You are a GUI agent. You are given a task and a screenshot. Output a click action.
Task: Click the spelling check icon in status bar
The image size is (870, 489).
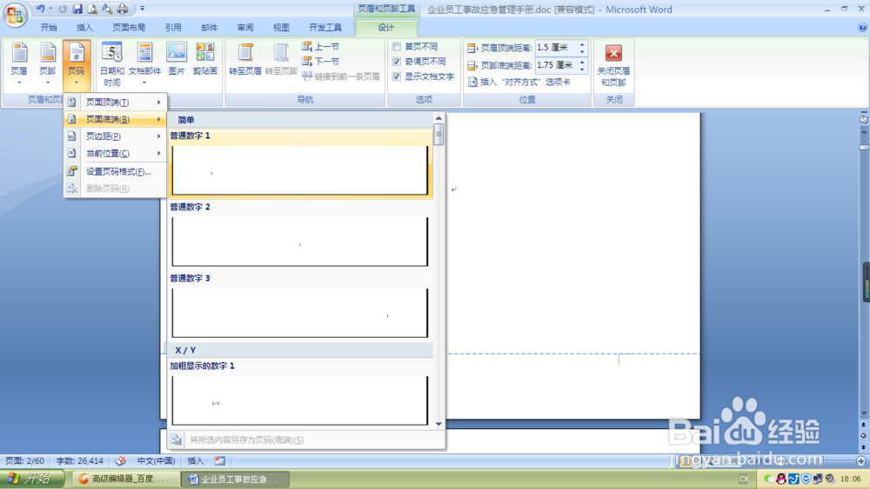(x=120, y=460)
